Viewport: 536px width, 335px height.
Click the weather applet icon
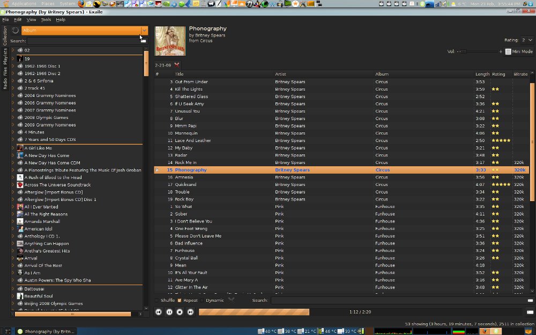[x=453, y=4]
